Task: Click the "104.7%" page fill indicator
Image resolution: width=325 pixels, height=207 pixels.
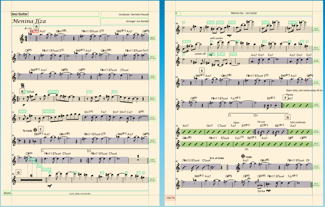Action: (x=170, y=198)
